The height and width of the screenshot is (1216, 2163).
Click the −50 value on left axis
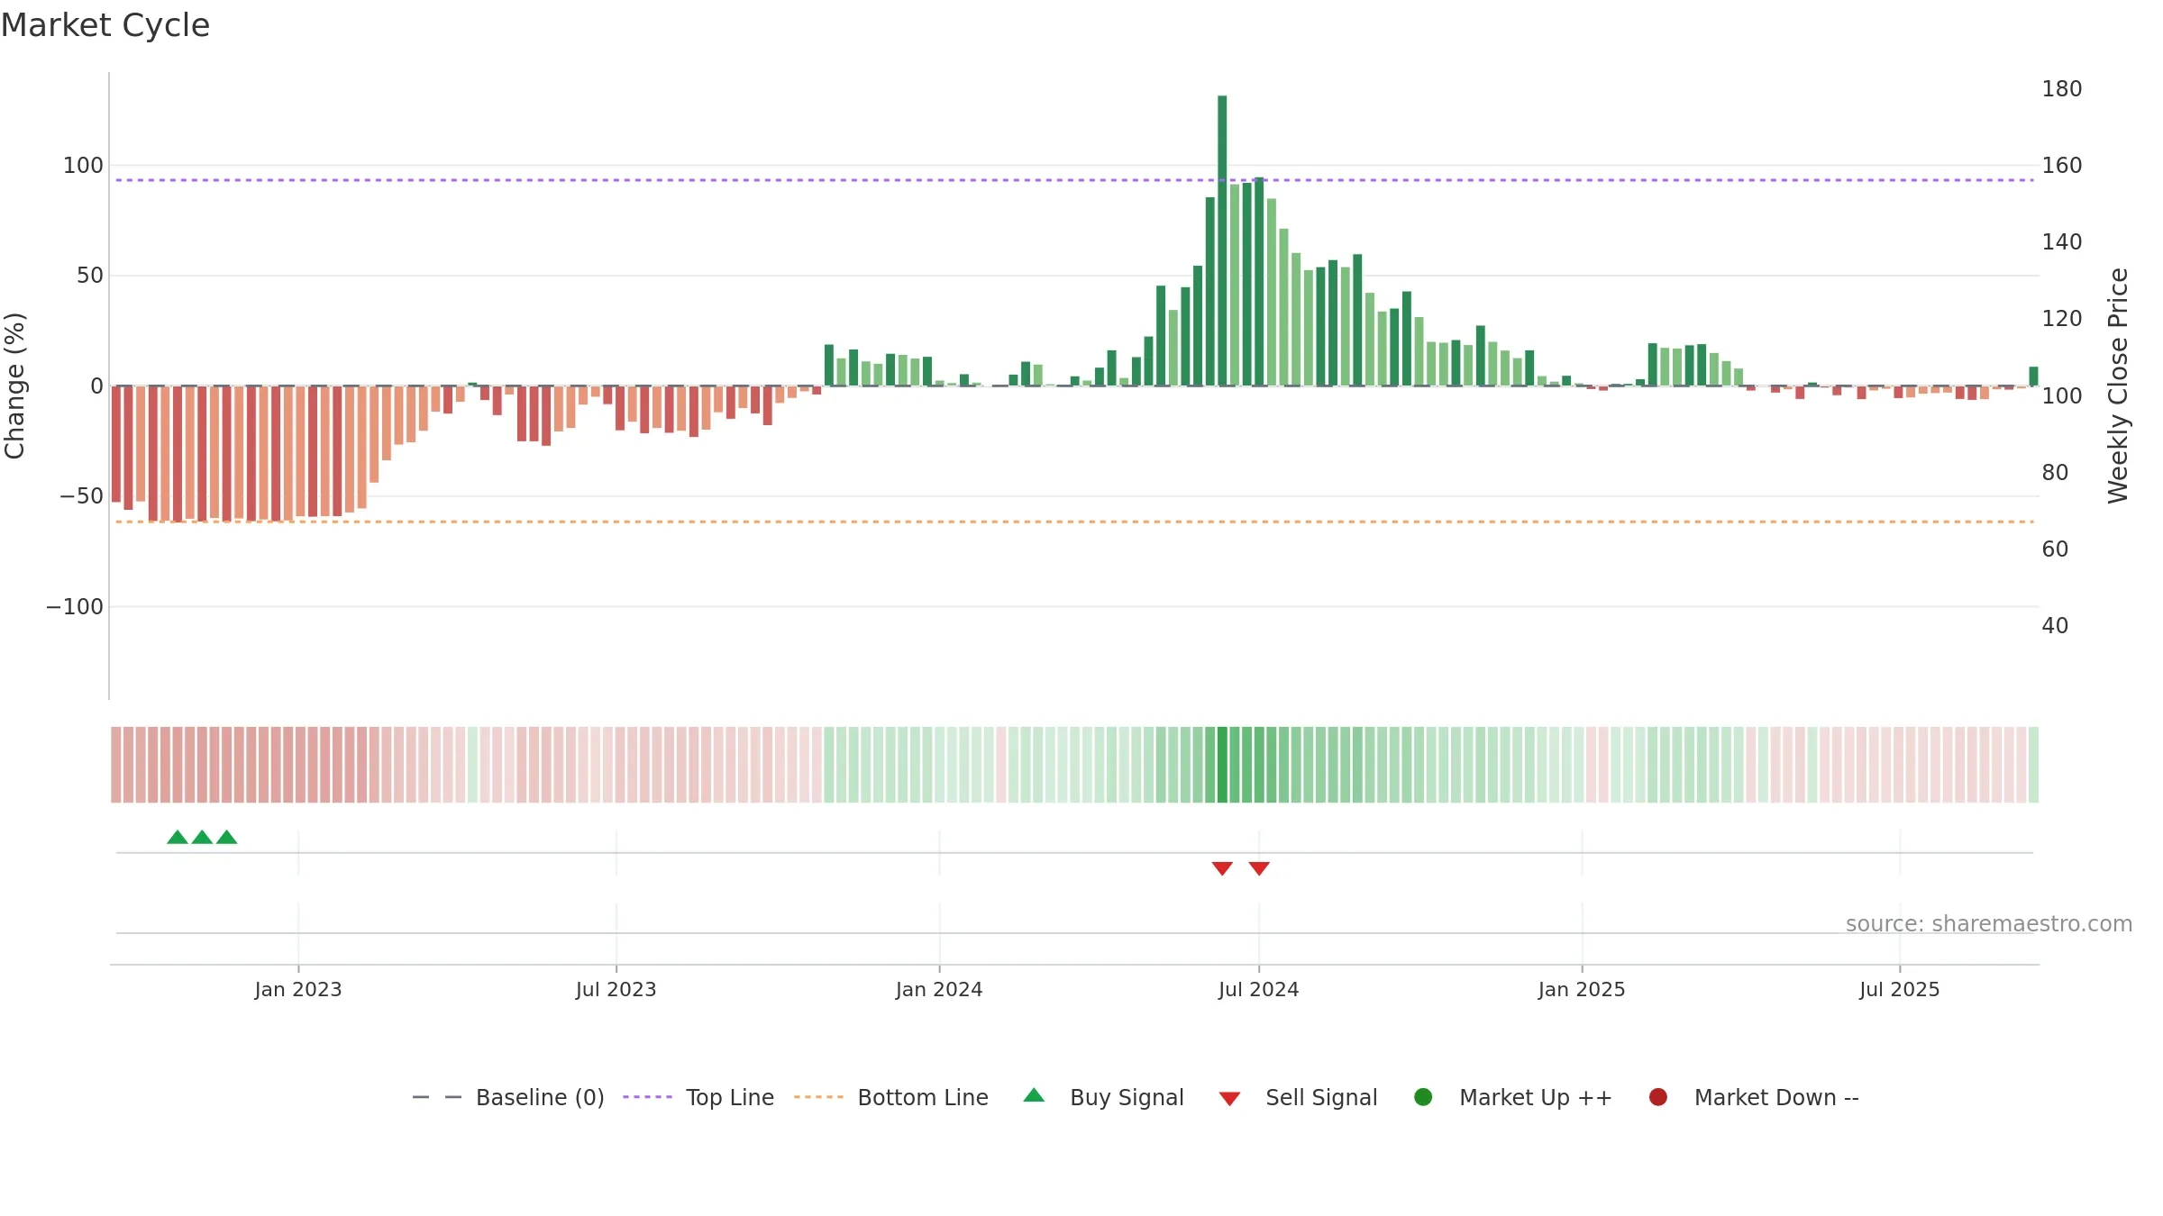pyautogui.click(x=82, y=496)
